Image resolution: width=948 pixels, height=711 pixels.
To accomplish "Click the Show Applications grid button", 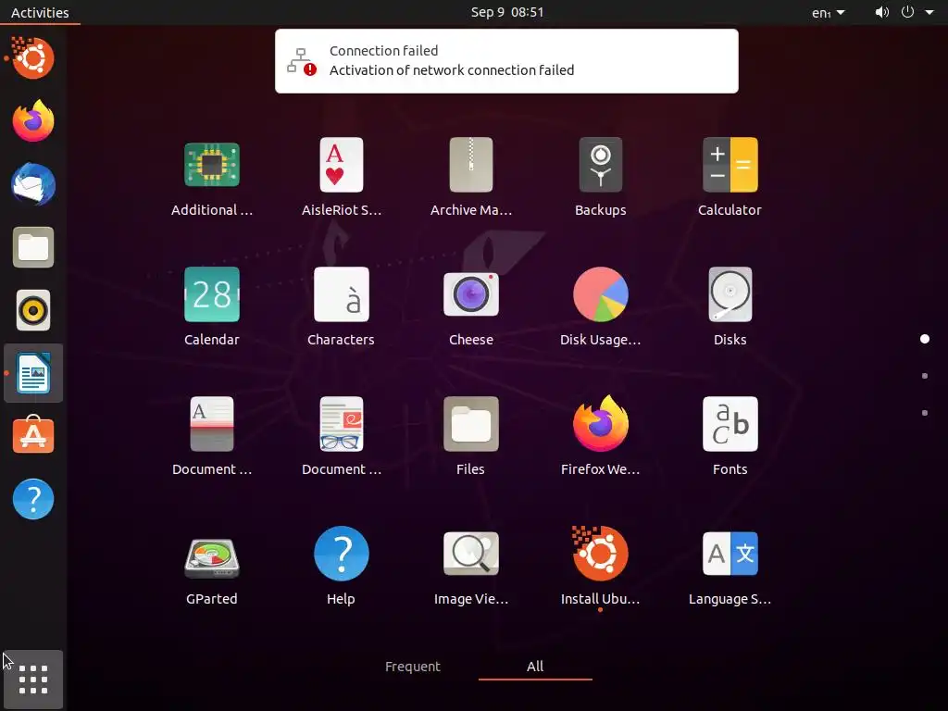I will tap(33, 679).
